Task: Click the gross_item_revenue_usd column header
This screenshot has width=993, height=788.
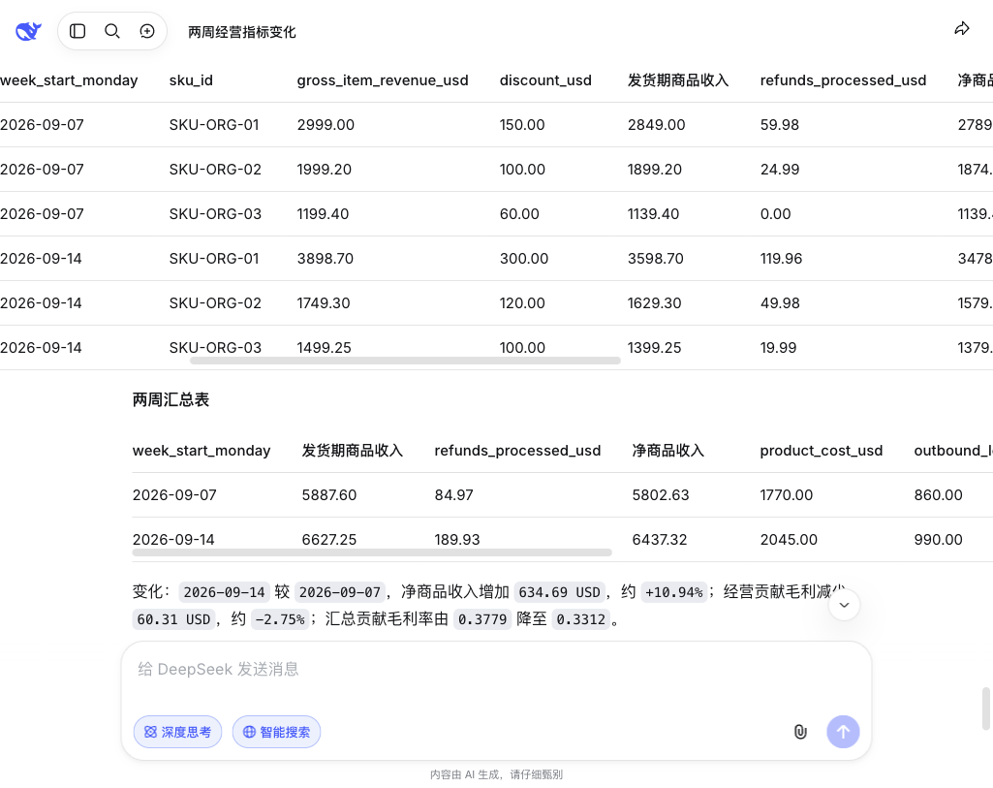Action: [383, 80]
